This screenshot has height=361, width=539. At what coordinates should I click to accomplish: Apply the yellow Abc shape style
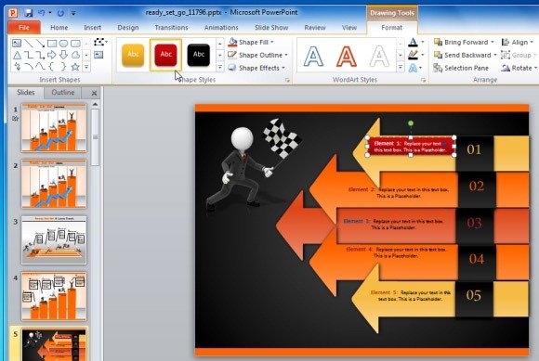point(133,54)
